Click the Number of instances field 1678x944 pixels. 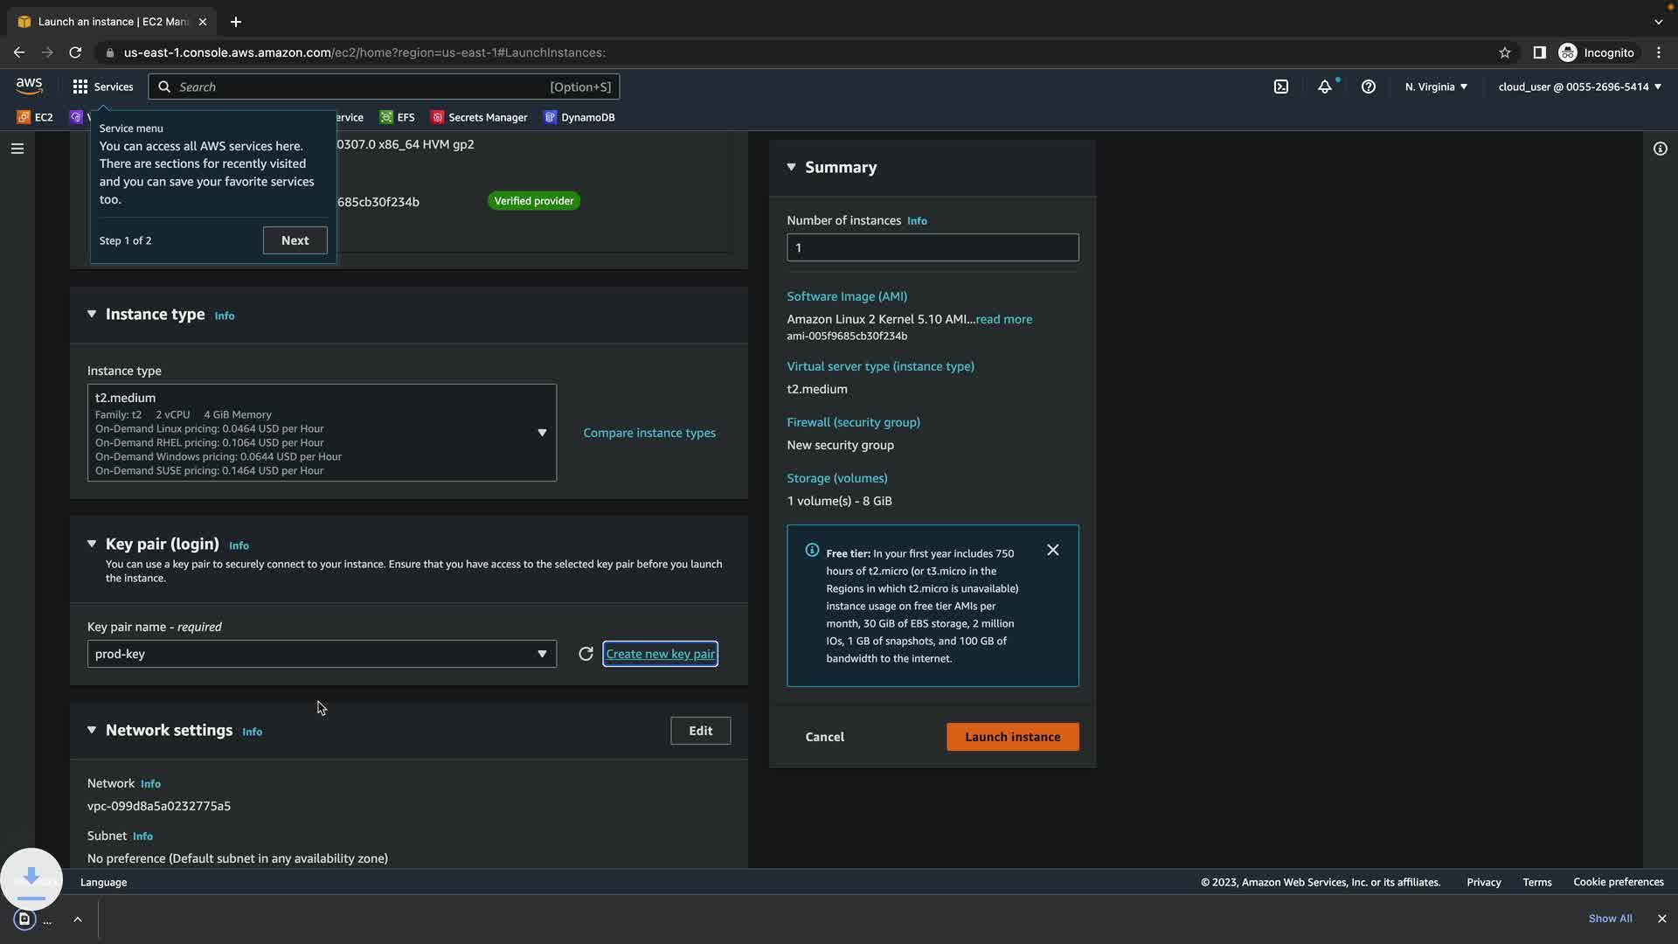(932, 247)
